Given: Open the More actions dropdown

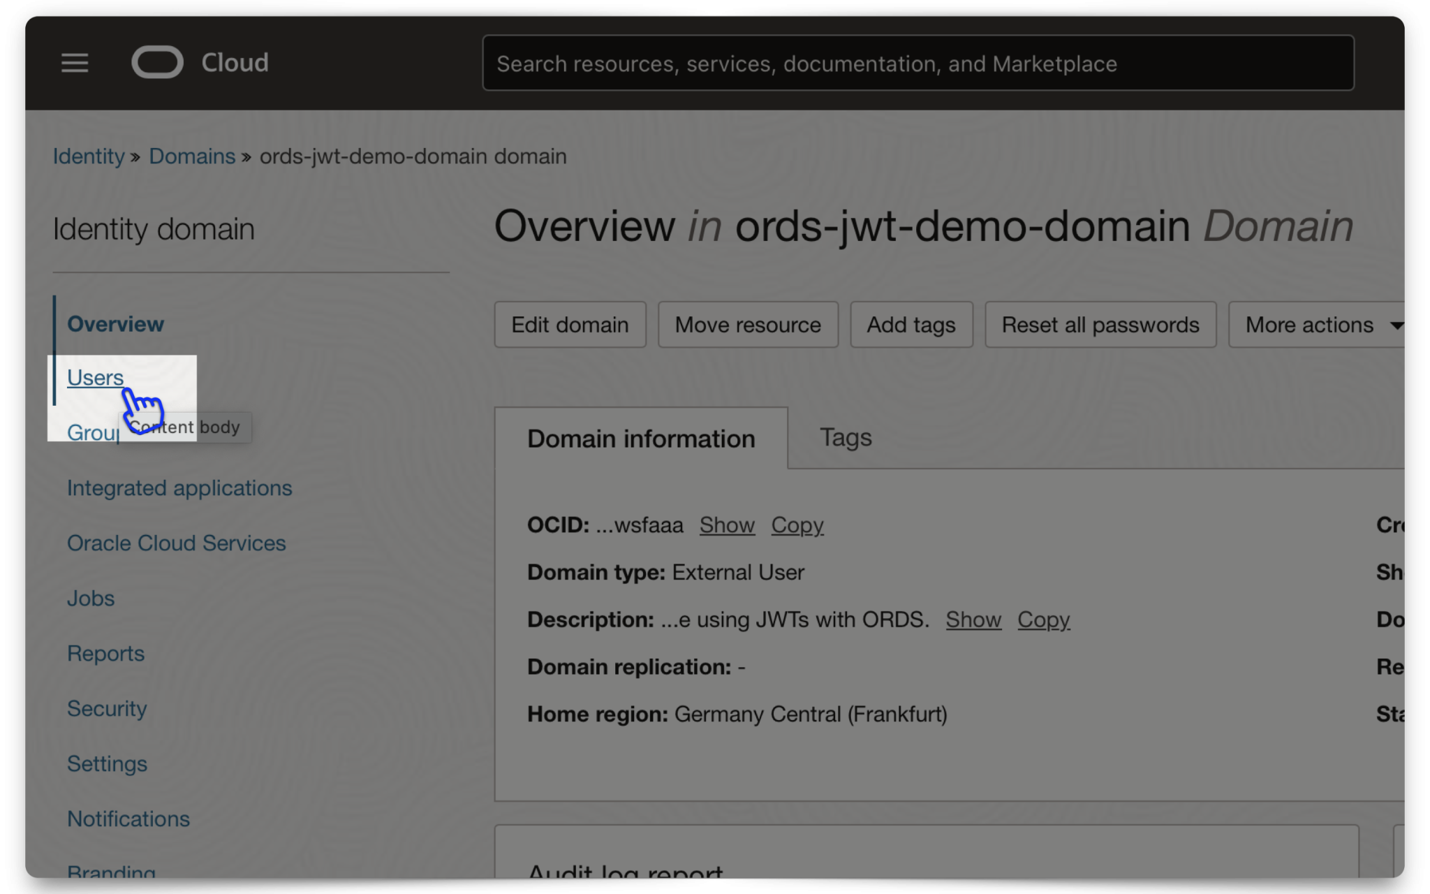Looking at the screenshot, I should click(1317, 324).
